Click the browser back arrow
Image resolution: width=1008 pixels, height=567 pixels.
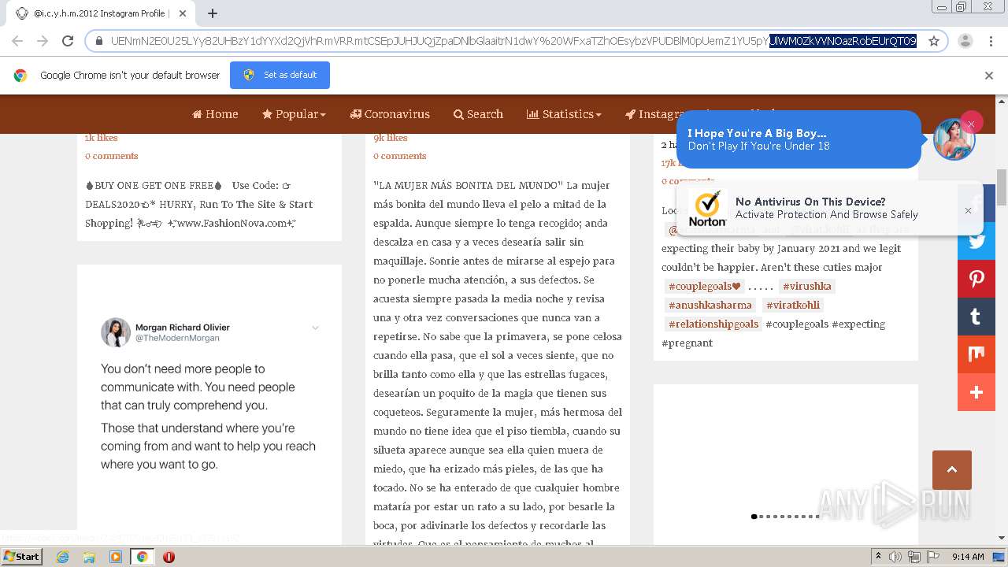tap(17, 41)
